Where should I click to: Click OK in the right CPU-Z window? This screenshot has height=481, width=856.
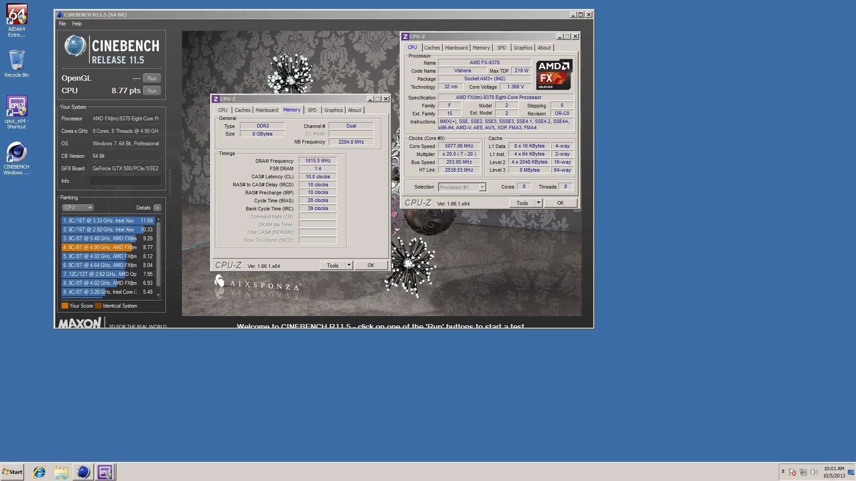[x=560, y=203]
